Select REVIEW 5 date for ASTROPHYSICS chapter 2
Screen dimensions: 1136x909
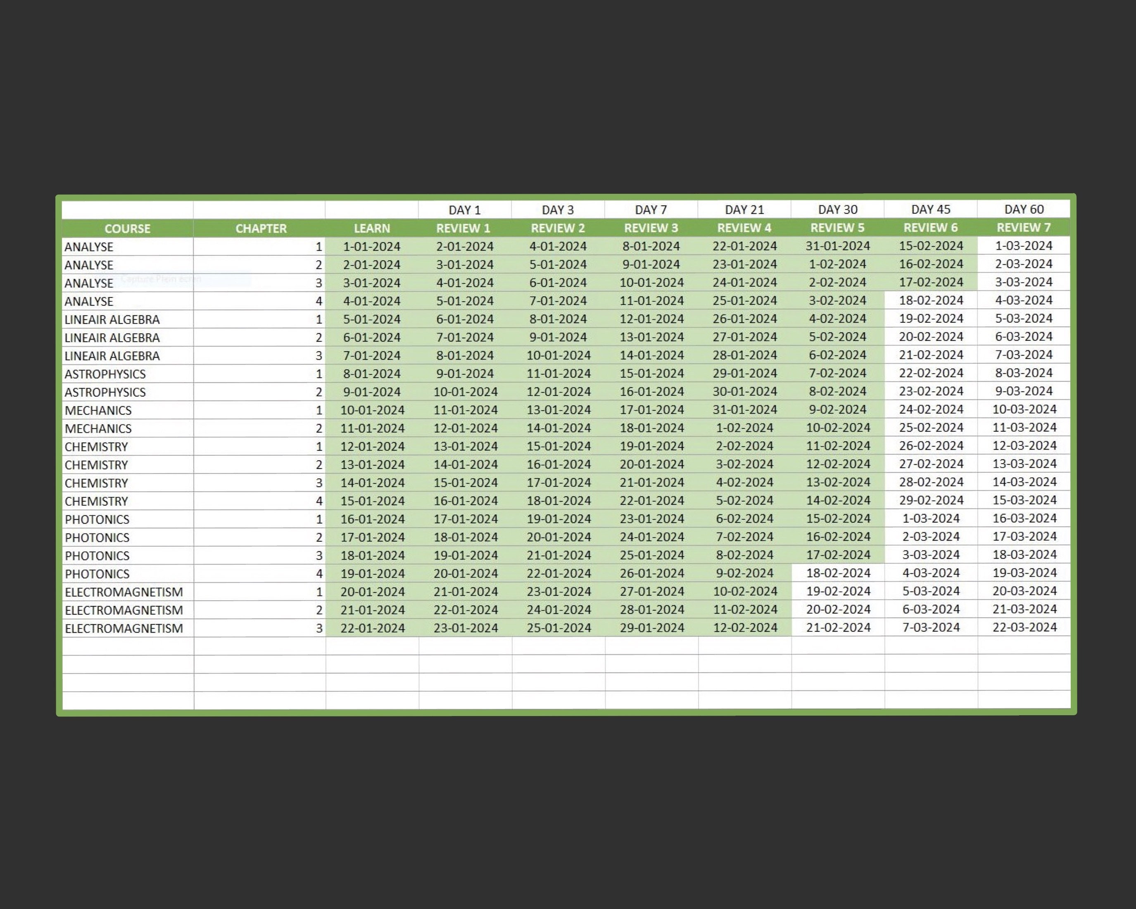[x=839, y=392]
